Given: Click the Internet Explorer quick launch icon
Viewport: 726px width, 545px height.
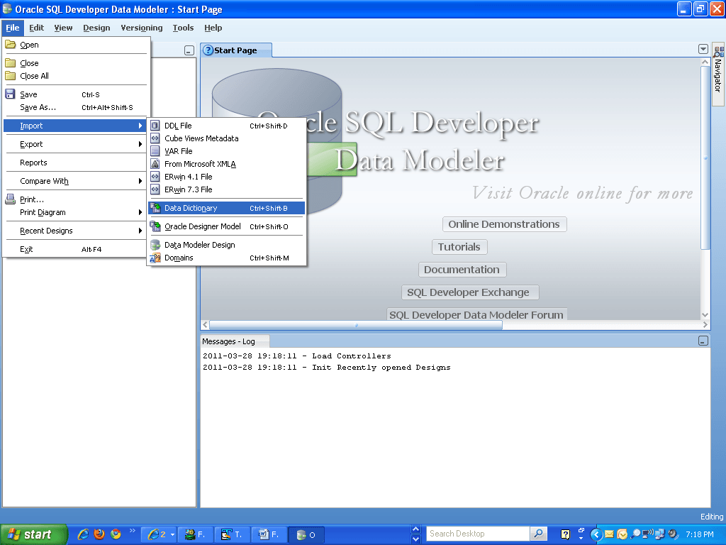Looking at the screenshot, I should coord(83,534).
